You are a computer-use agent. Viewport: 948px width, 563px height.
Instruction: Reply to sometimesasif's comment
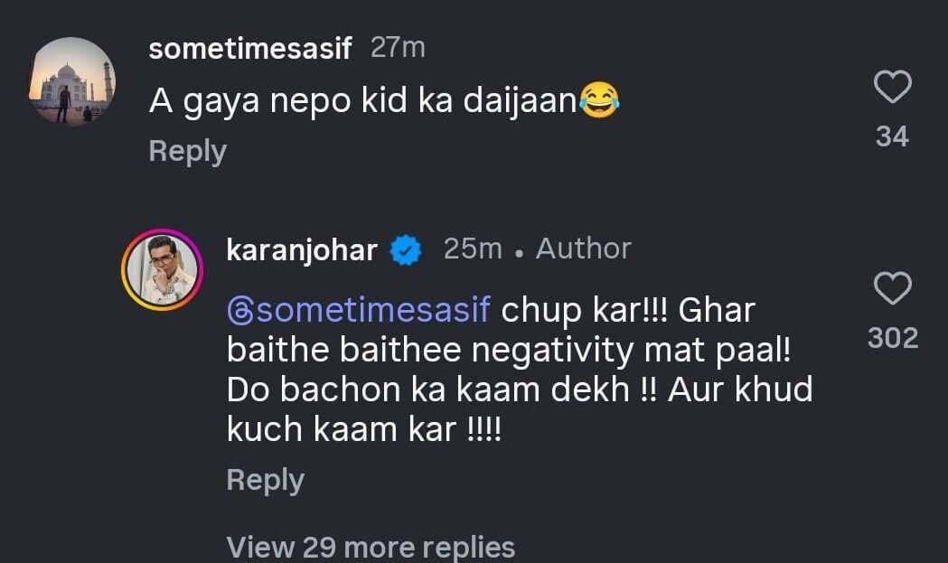pos(187,151)
